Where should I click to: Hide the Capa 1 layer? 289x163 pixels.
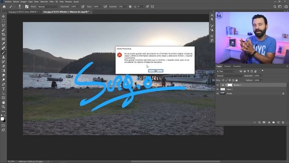218,89
